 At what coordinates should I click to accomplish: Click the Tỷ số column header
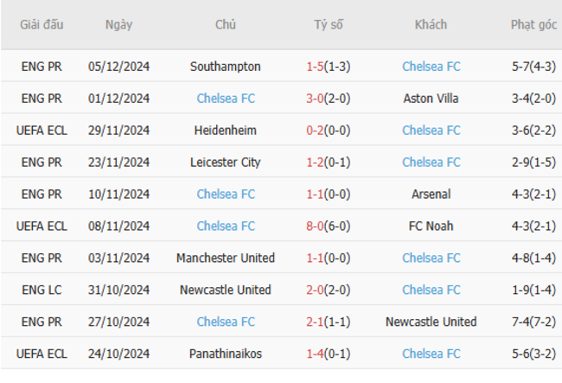pos(329,24)
